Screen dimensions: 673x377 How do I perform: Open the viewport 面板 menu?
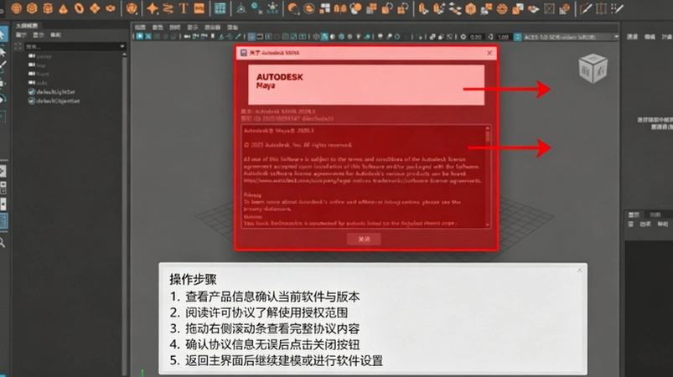232,28
